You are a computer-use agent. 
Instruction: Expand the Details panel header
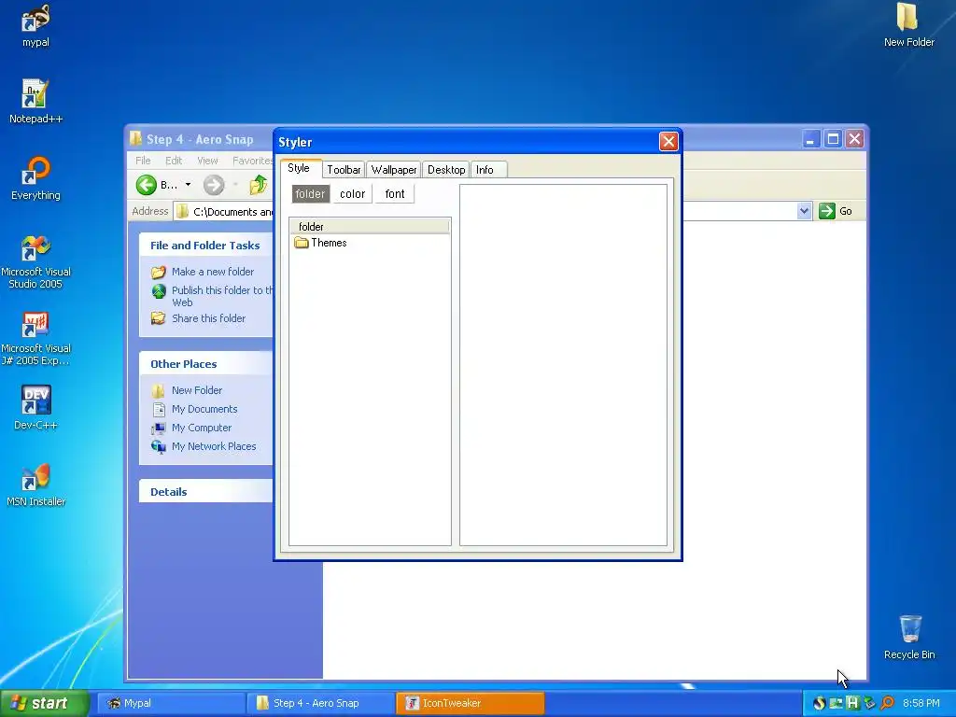coord(206,492)
